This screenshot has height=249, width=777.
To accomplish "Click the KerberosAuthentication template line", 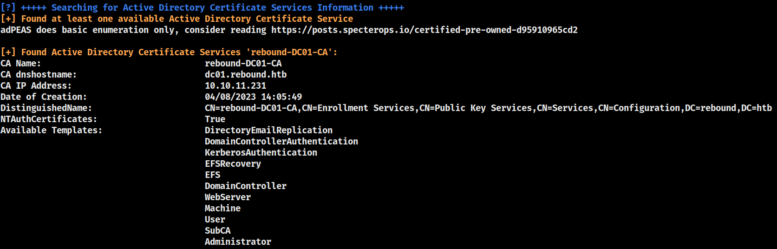I will click(x=261, y=153).
